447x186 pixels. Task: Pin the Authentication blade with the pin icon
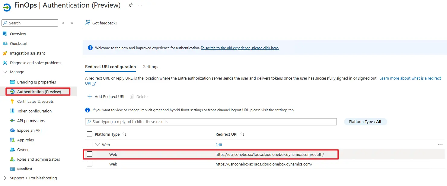(x=130, y=5)
